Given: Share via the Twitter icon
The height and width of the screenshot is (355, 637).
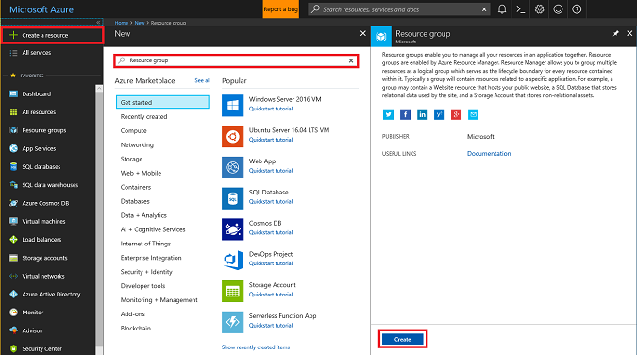Looking at the screenshot, I should 388,114.
